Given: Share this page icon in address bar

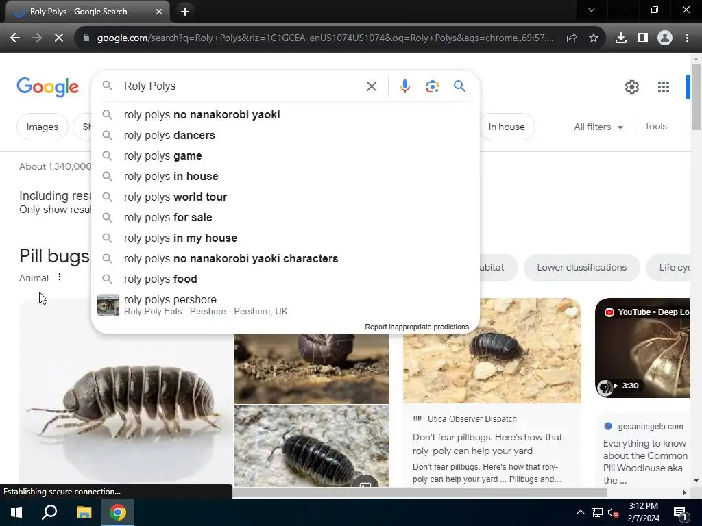Looking at the screenshot, I should 572,38.
